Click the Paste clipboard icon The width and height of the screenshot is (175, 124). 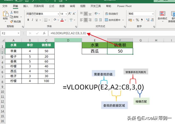tap(5, 14)
